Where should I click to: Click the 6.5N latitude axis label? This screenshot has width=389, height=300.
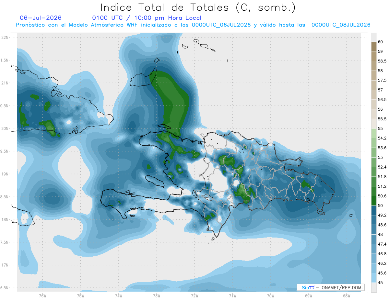point(5,288)
